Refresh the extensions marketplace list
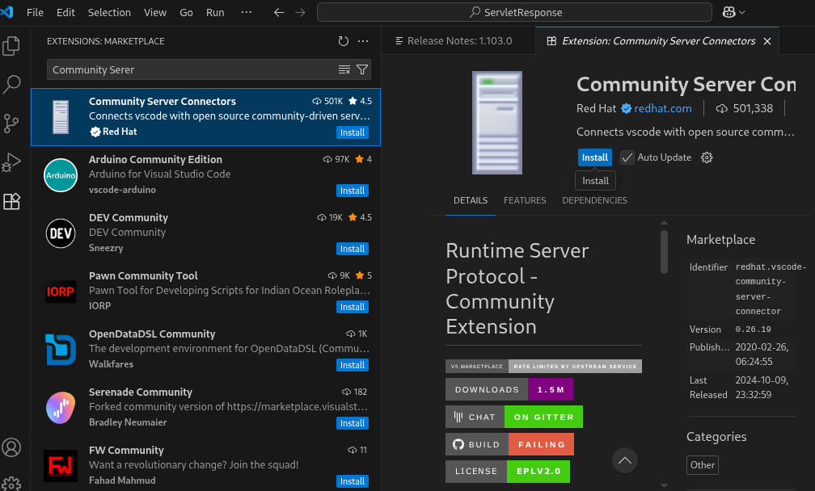This screenshot has width=815, height=491. click(343, 41)
